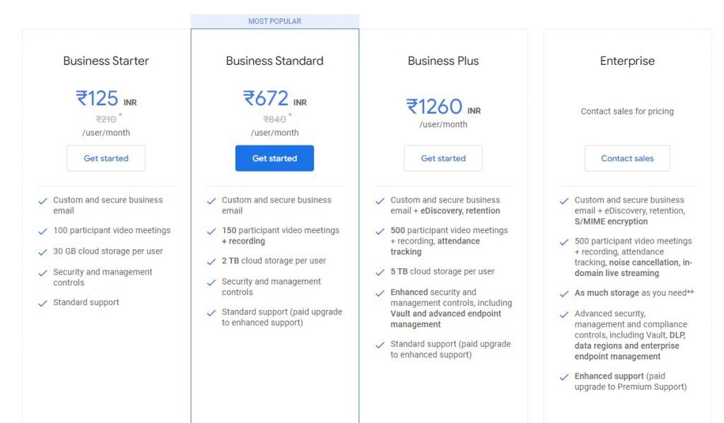Click checkmark beside 100 participant video meetings
The image size is (724, 423).
[x=42, y=231]
